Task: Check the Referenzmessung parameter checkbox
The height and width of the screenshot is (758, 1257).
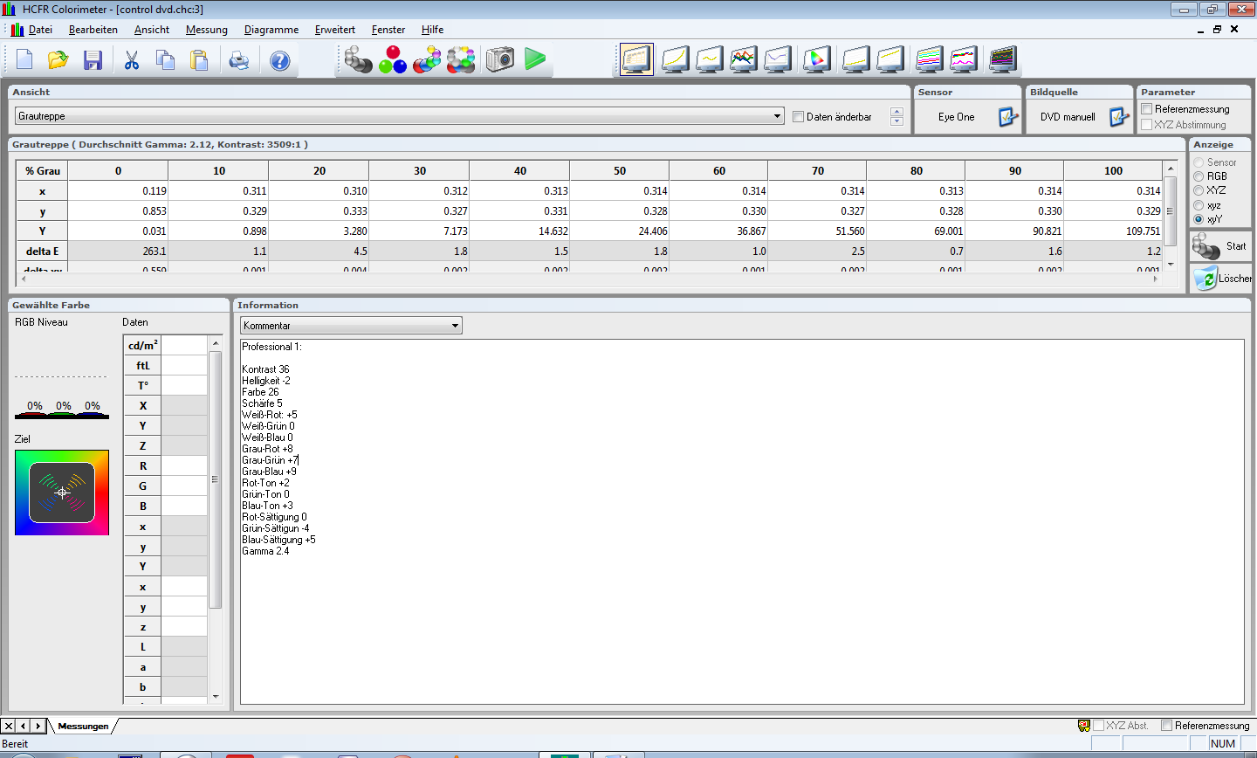Action: click(1147, 109)
